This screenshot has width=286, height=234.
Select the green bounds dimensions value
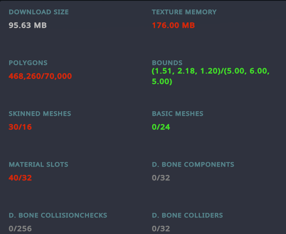(211, 76)
